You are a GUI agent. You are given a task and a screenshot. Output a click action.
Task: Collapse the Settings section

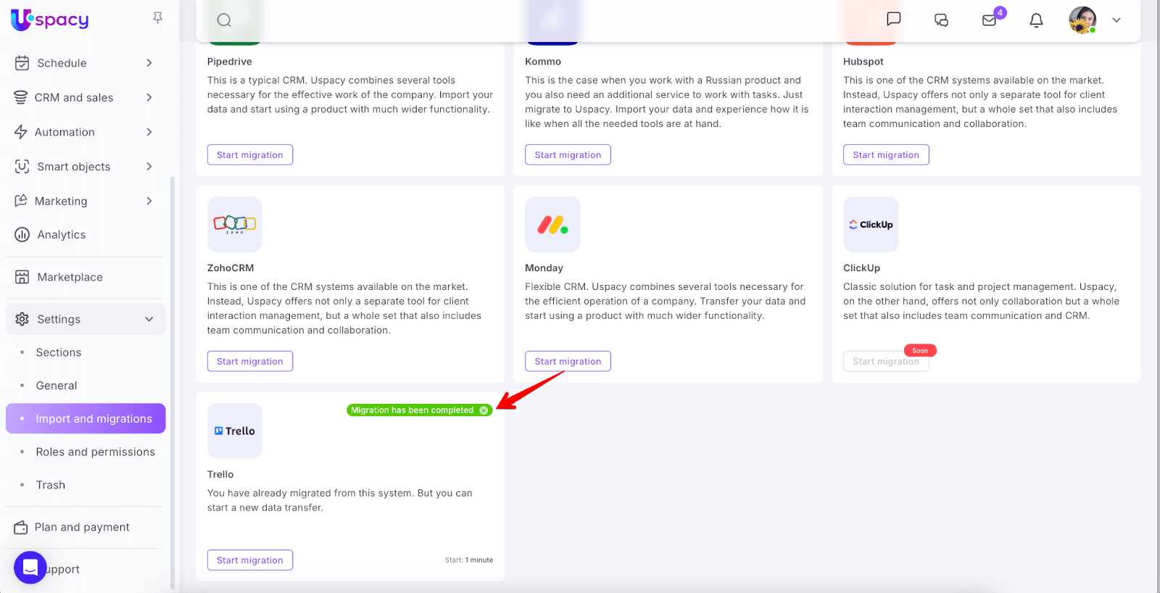tap(149, 319)
